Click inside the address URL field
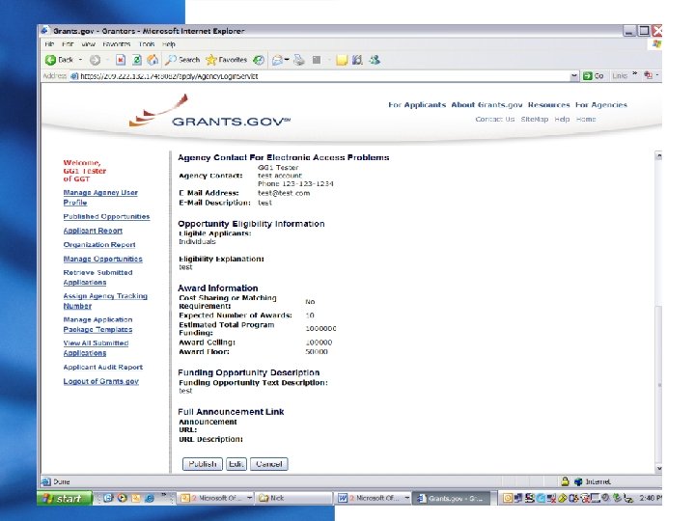695x521 pixels. click(x=323, y=76)
